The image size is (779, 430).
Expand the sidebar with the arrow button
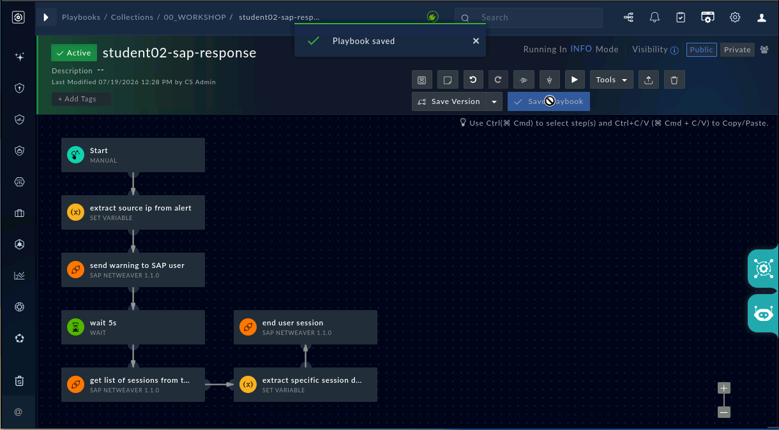point(46,18)
